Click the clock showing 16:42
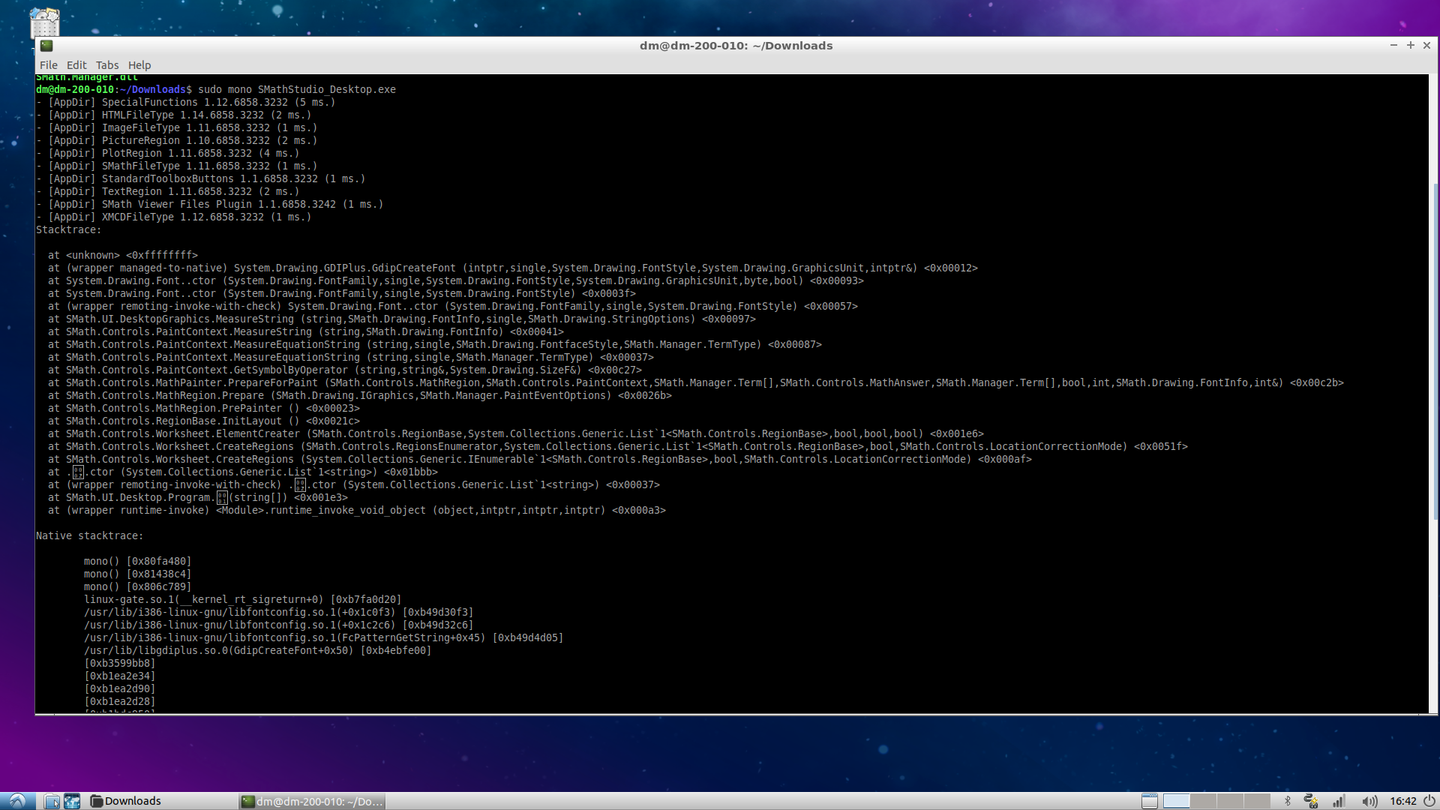1440x810 pixels. click(x=1402, y=801)
